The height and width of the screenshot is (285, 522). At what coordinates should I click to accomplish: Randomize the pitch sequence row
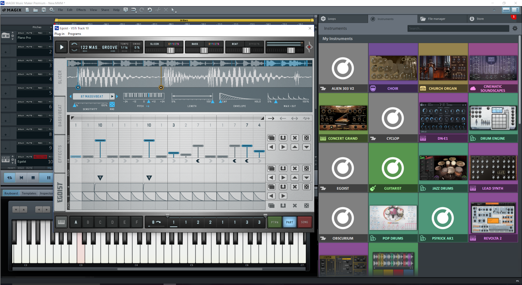(x=307, y=168)
